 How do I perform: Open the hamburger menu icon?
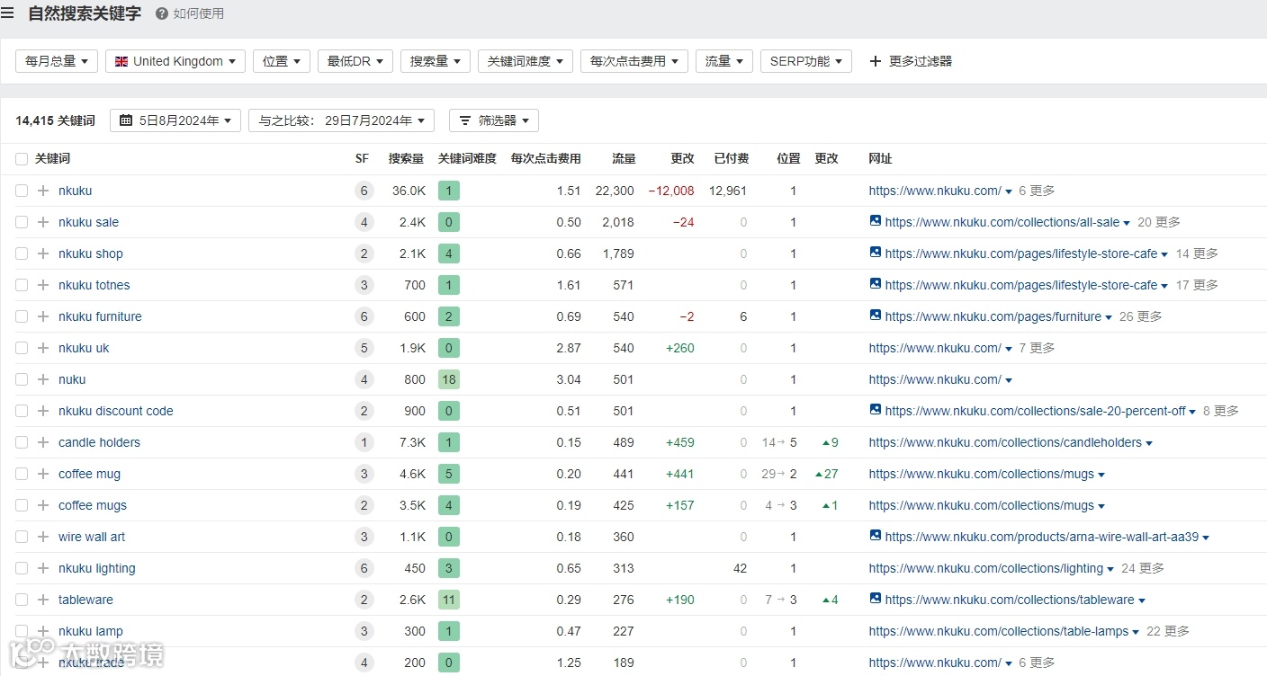(8, 13)
